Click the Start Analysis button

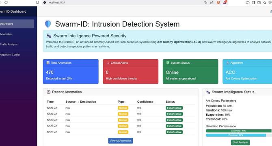pyautogui.click(x=240, y=142)
